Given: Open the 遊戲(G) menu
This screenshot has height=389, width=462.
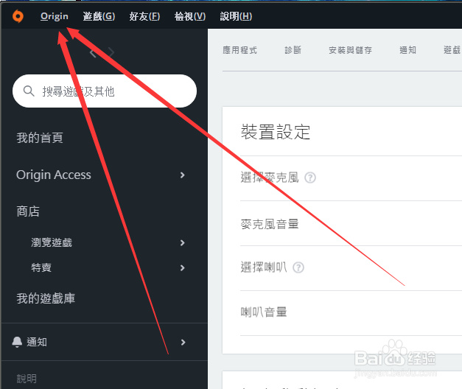Looking at the screenshot, I should 99,16.
